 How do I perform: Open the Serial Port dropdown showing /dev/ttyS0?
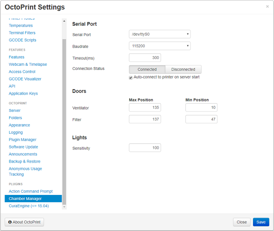(160, 34)
